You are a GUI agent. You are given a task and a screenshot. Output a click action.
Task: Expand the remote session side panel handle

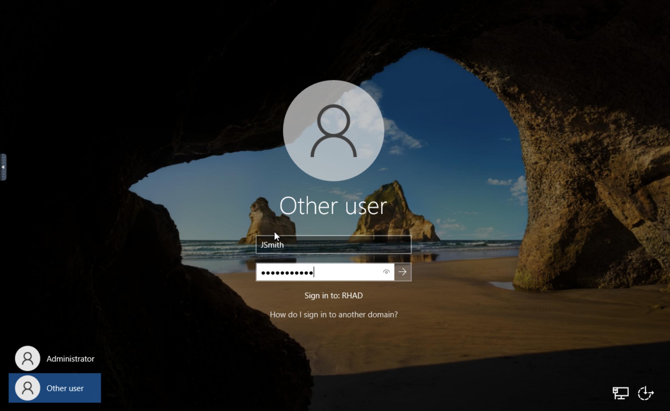tap(3, 167)
